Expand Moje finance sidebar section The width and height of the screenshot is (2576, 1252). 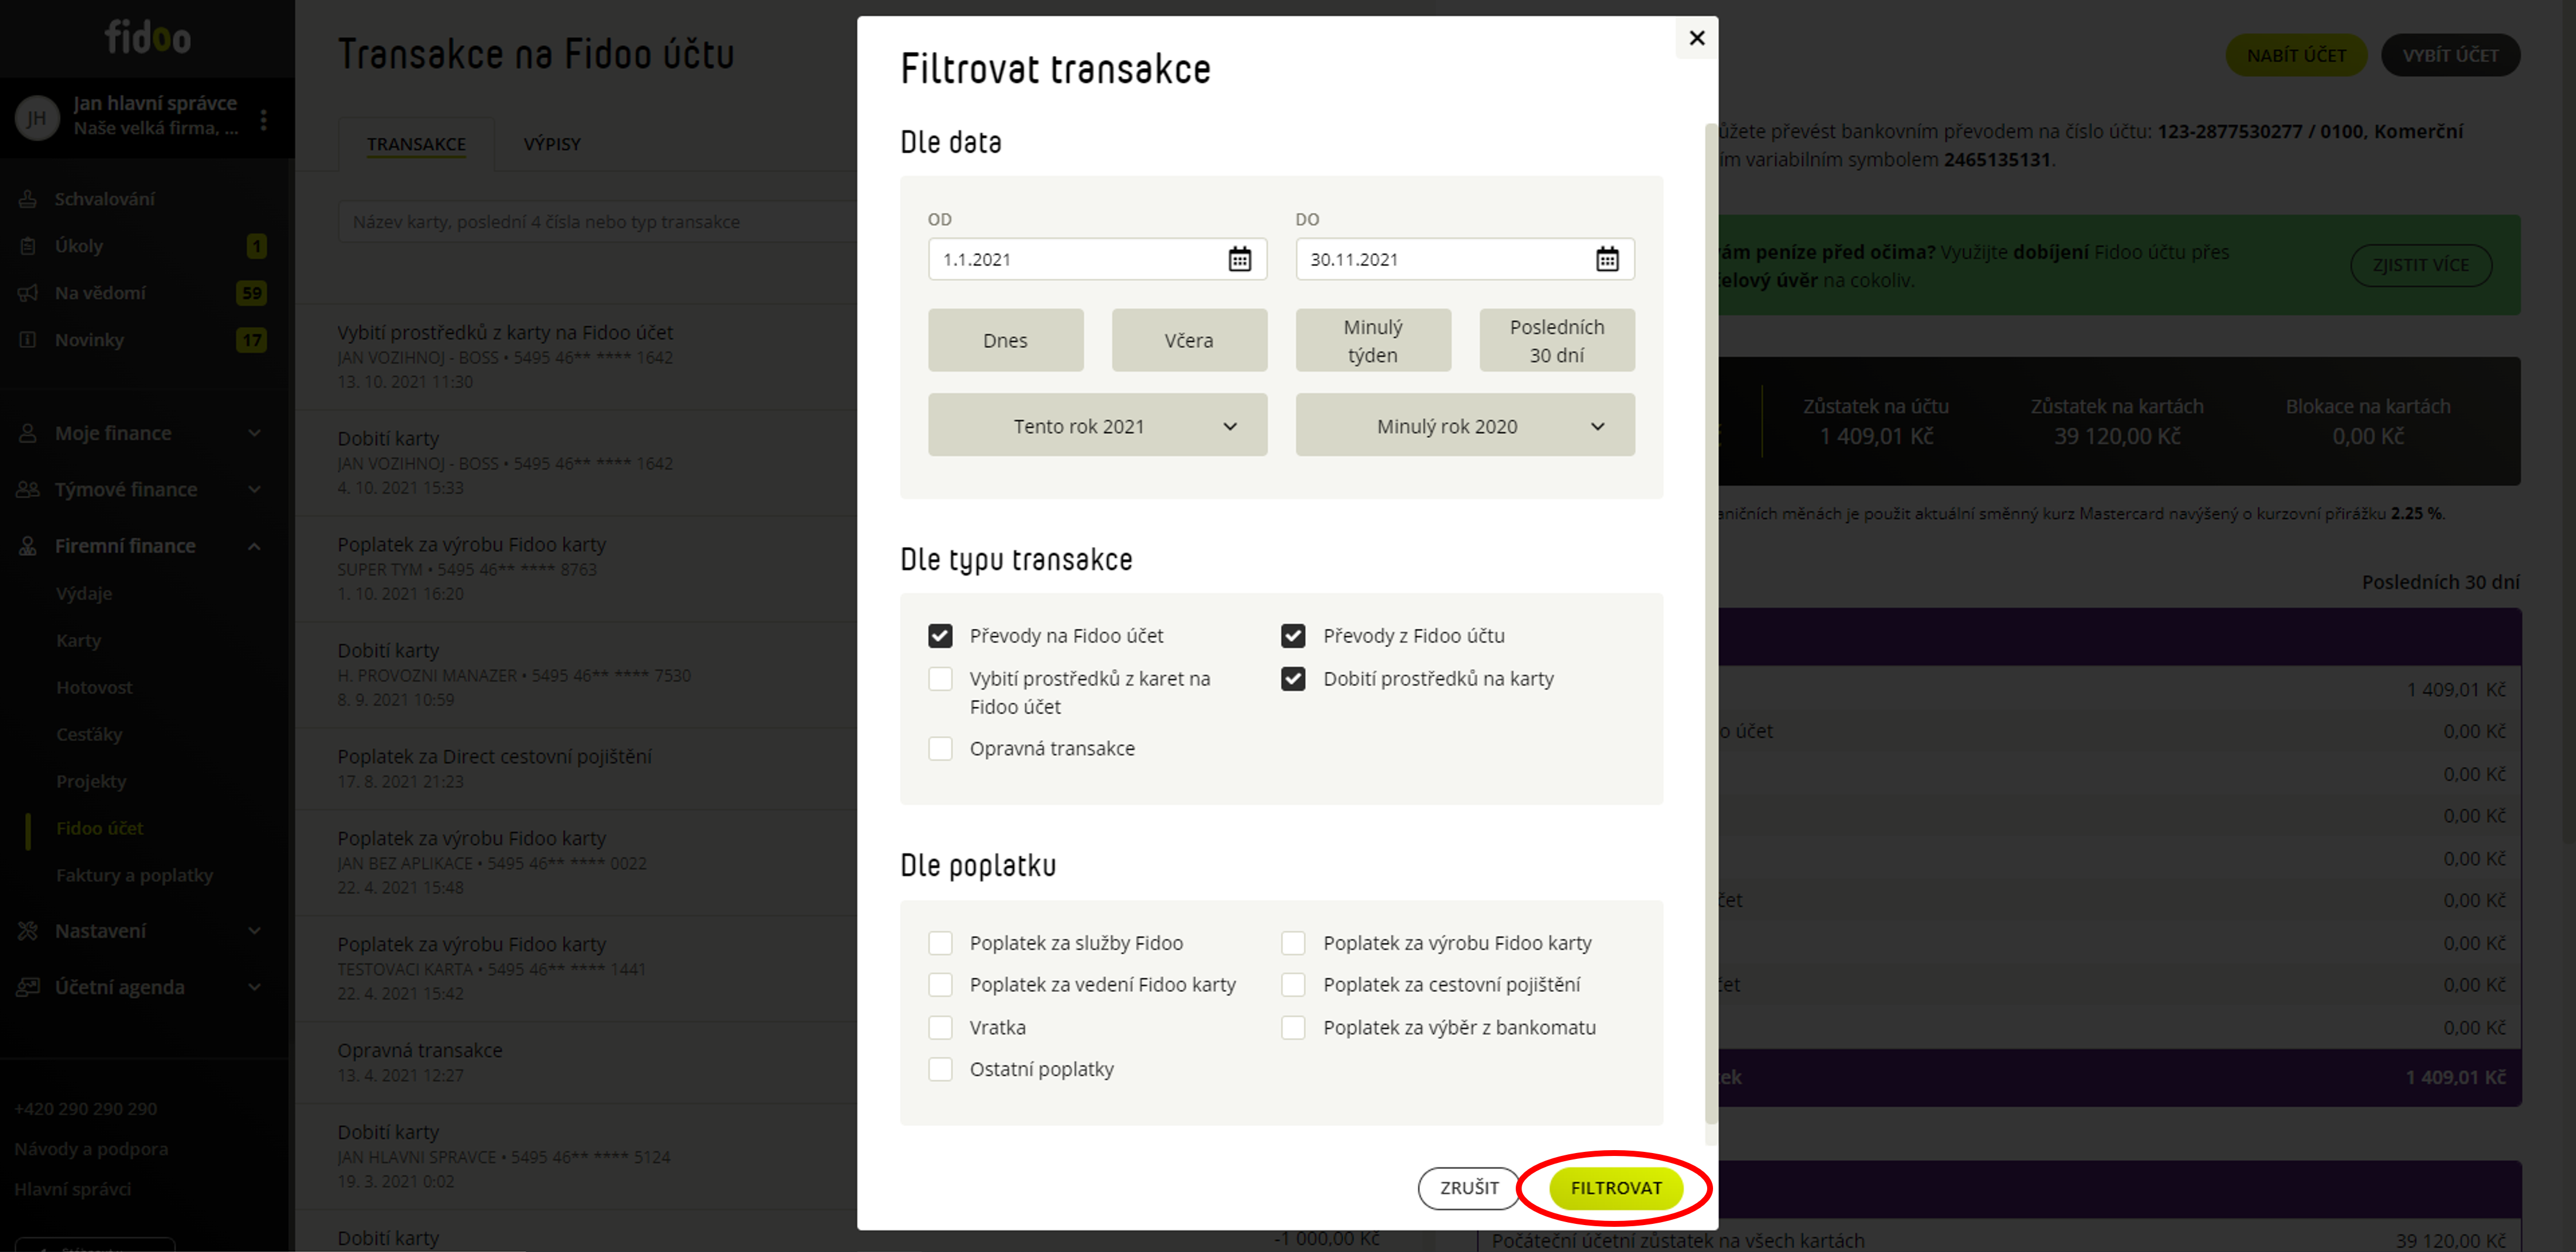tap(254, 433)
